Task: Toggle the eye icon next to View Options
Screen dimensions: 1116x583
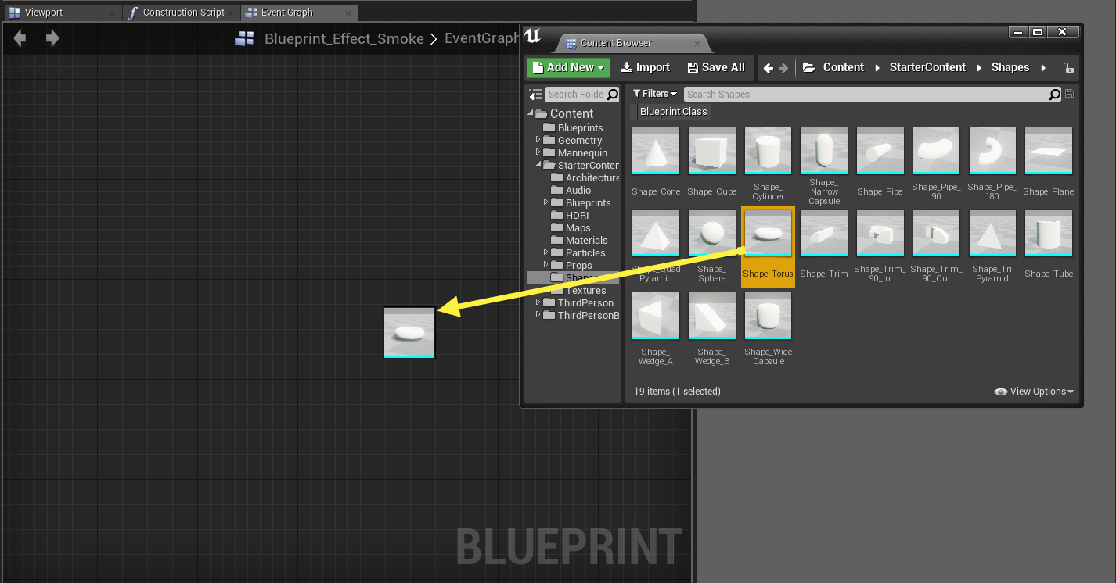Action: (1000, 391)
